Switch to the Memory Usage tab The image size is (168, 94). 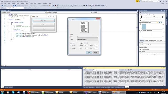tap(153, 40)
